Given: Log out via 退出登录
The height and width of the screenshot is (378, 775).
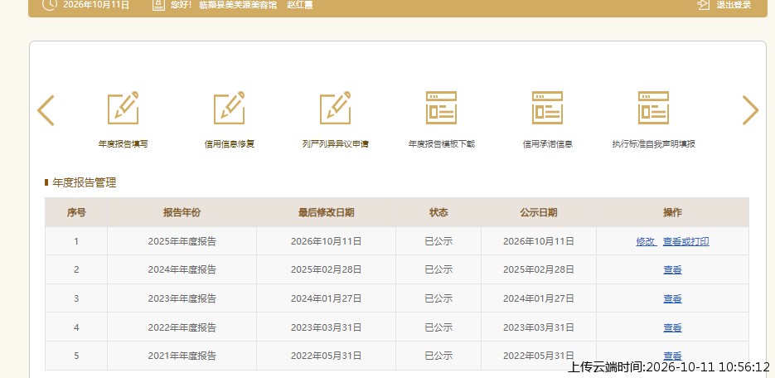Looking at the screenshot, I should click(734, 5).
